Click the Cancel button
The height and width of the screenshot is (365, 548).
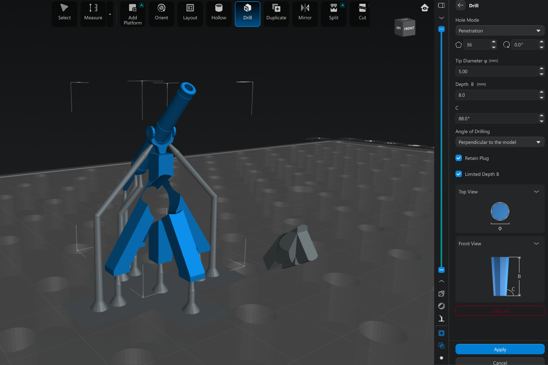pyautogui.click(x=500, y=362)
